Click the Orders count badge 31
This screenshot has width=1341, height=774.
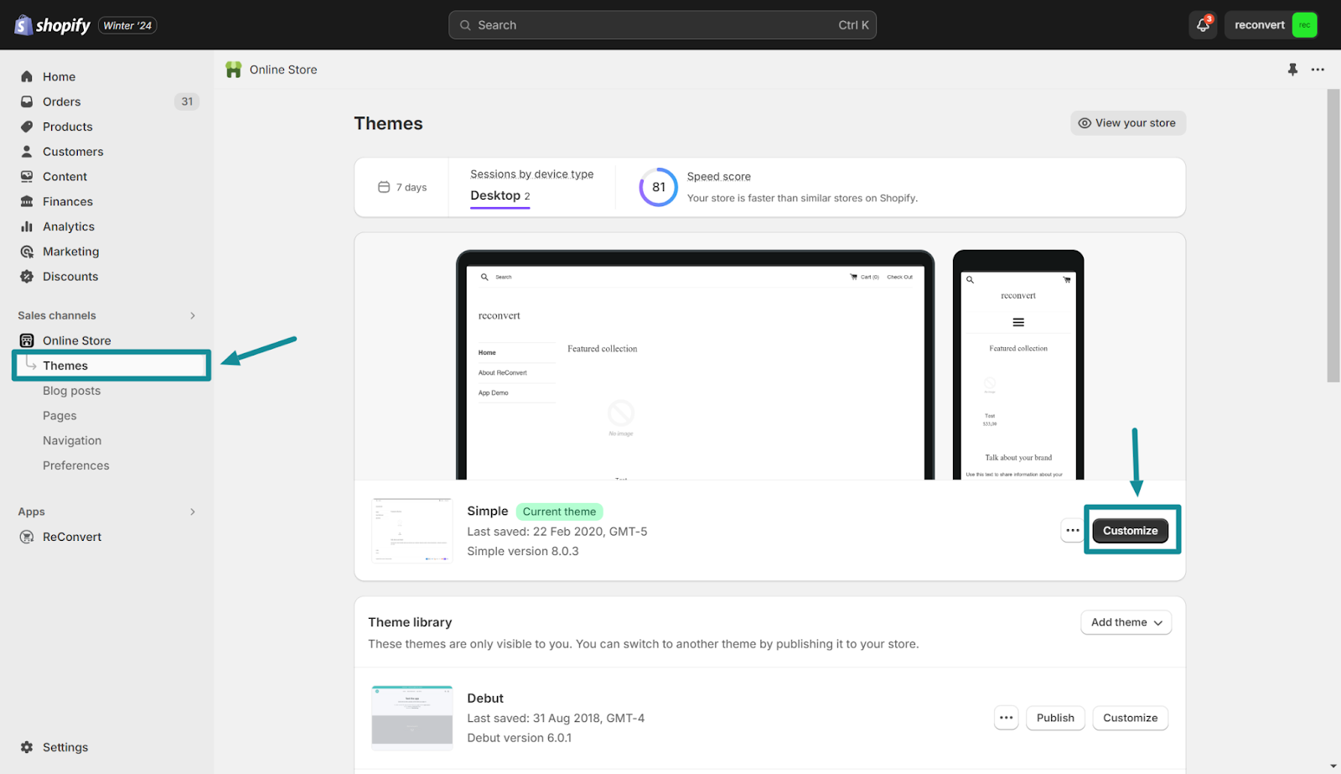187,101
